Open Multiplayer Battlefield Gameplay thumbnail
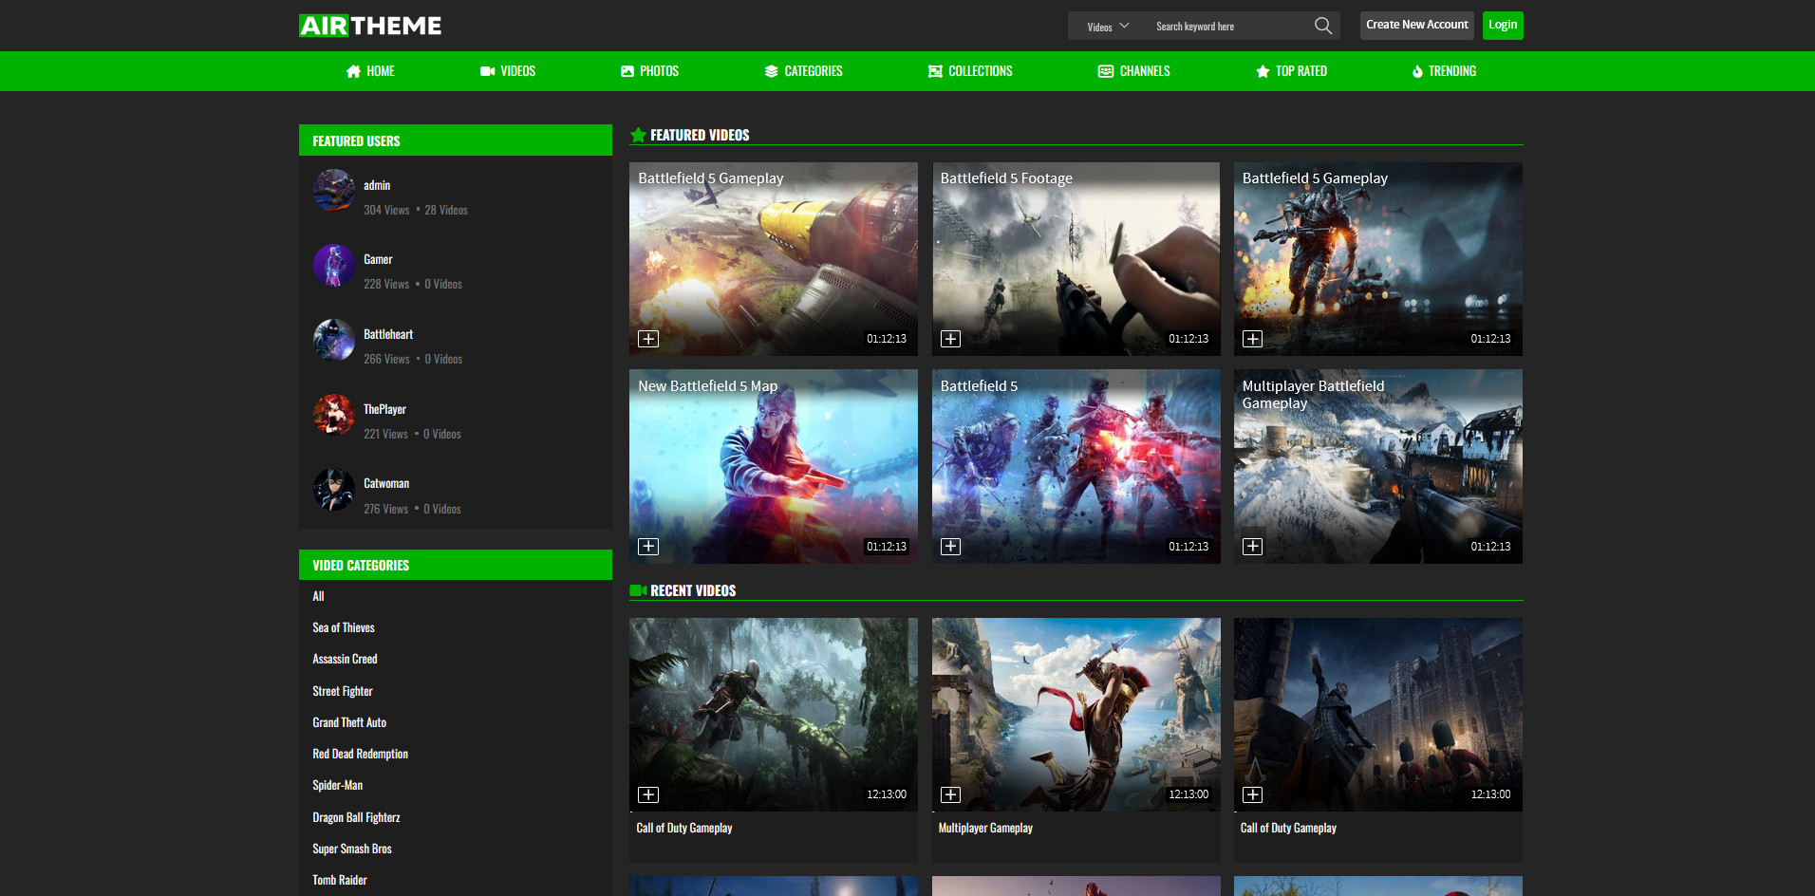Image resolution: width=1815 pixels, height=896 pixels. pyautogui.click(x=1378, y=466)
